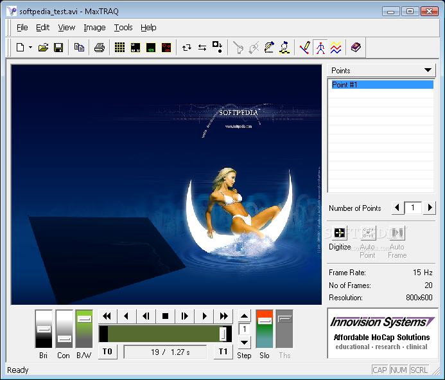The image size is (445, 380).
Task: Decrease Step with the down arrow
Action: tap(244, 342)
